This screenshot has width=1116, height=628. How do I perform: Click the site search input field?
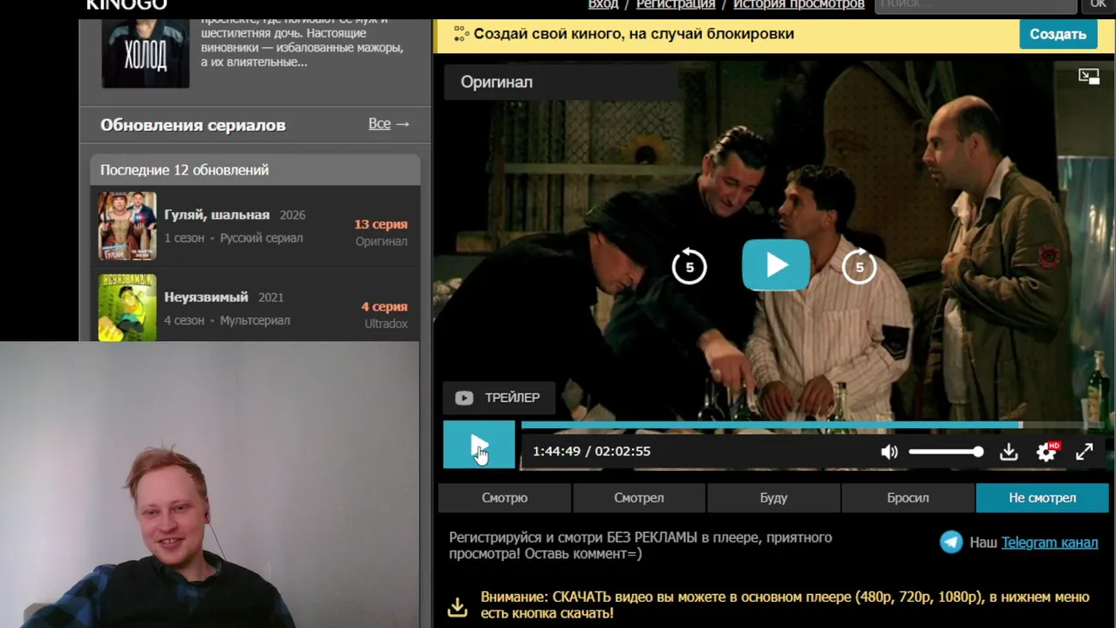pos(976,4)
